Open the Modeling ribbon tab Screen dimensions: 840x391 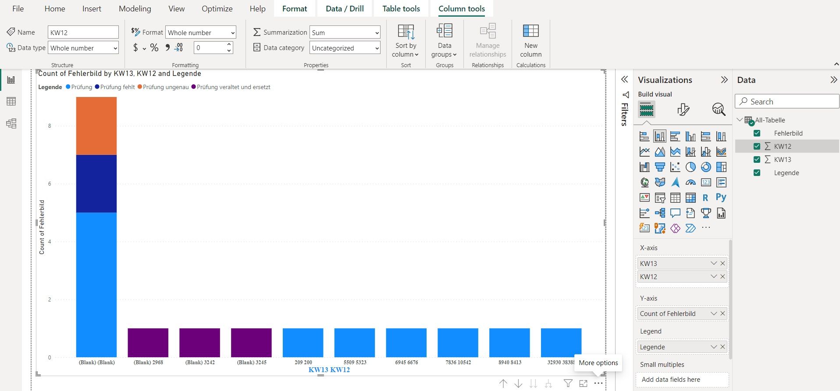135,9
